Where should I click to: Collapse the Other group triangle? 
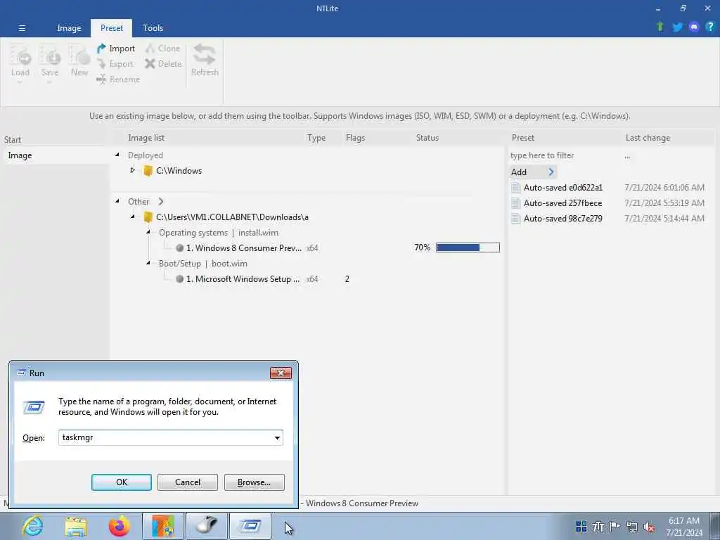tap(117, 201)
